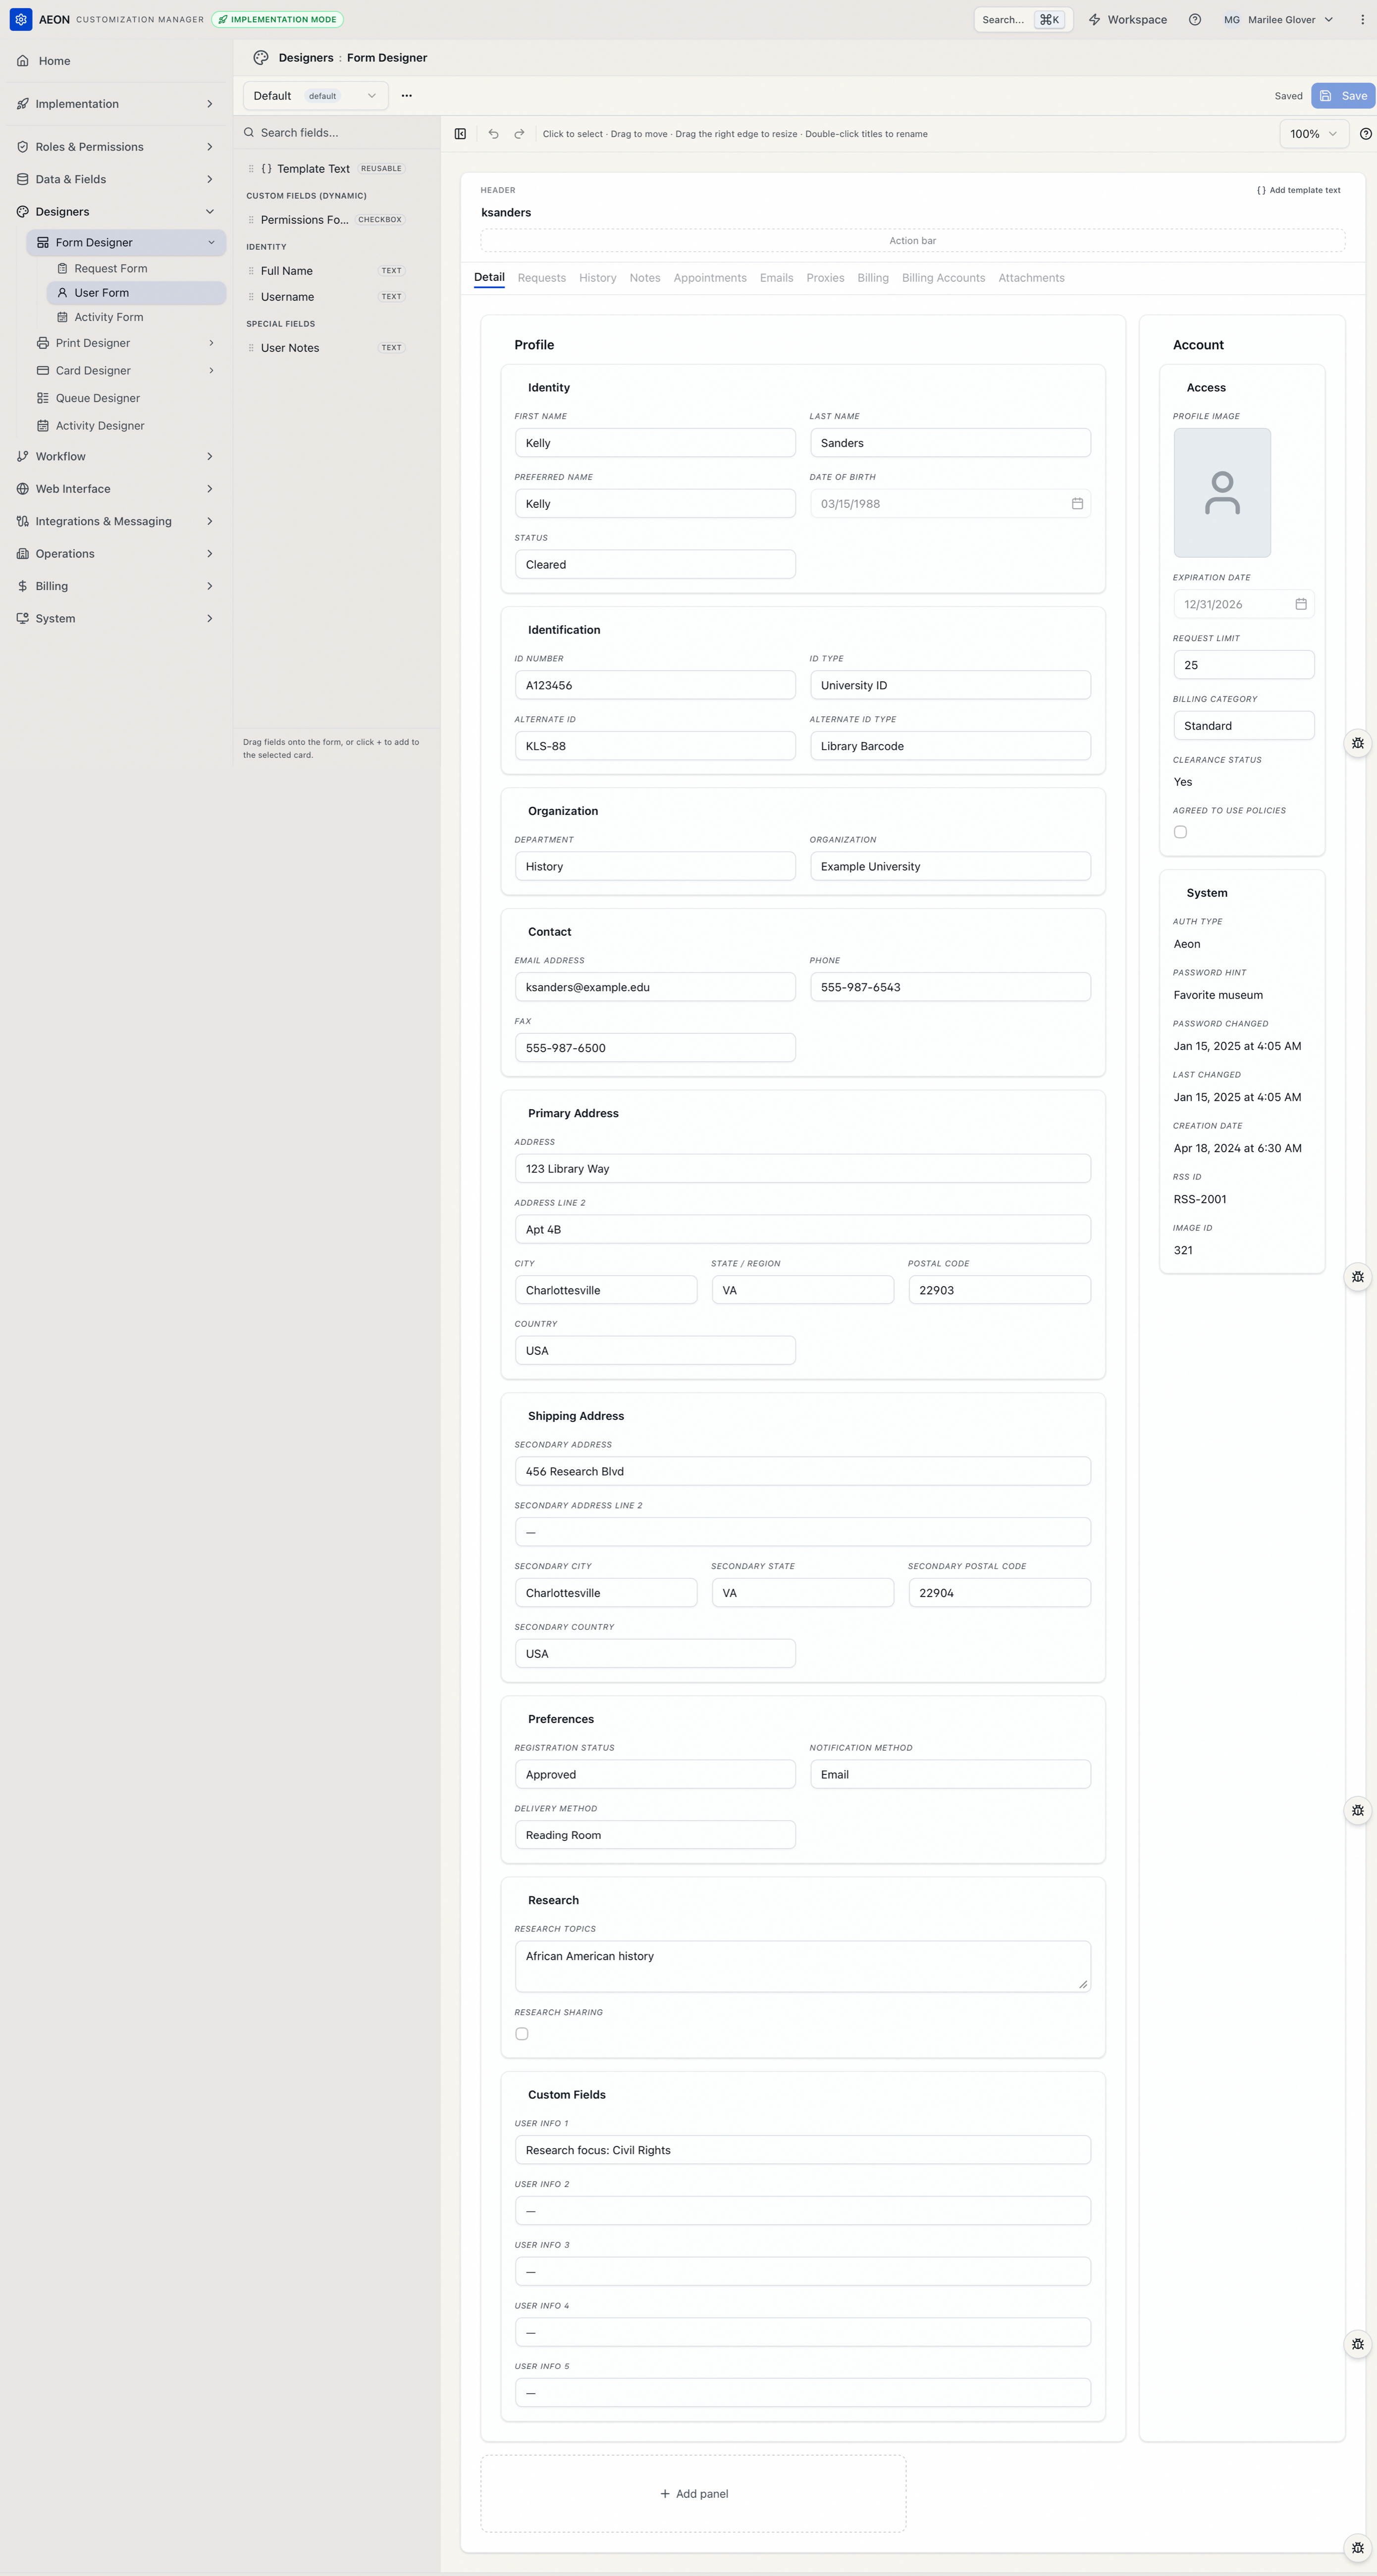This screenshot has width=1377, height=2576.
Task: Select Permissions Fo... checkbox field
Action: [326, 220]
